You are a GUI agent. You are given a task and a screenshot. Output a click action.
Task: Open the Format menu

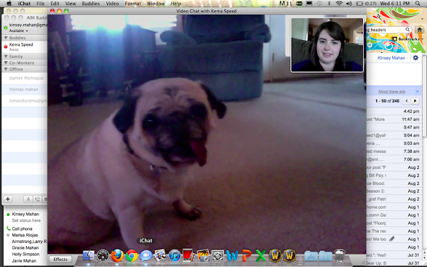[x=133, y=3]
